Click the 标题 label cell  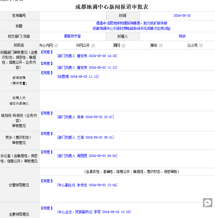20,26
